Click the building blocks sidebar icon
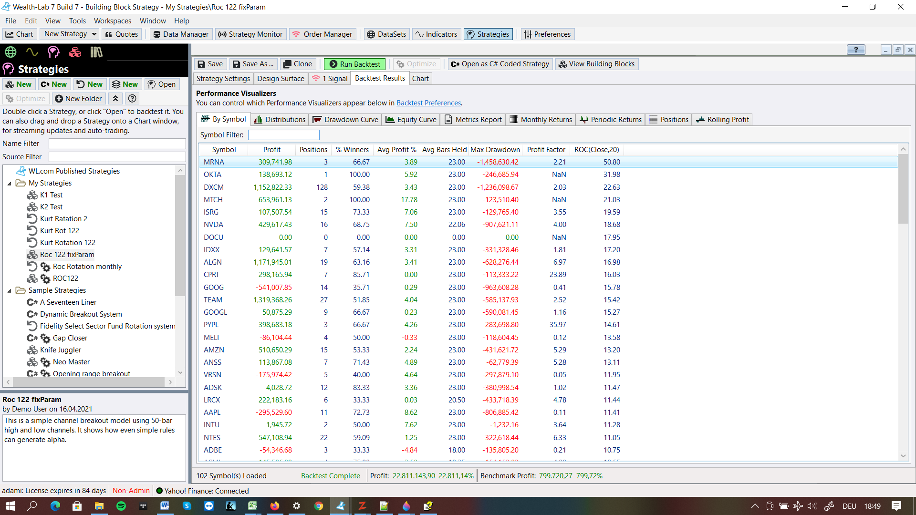 pos(75,52)
